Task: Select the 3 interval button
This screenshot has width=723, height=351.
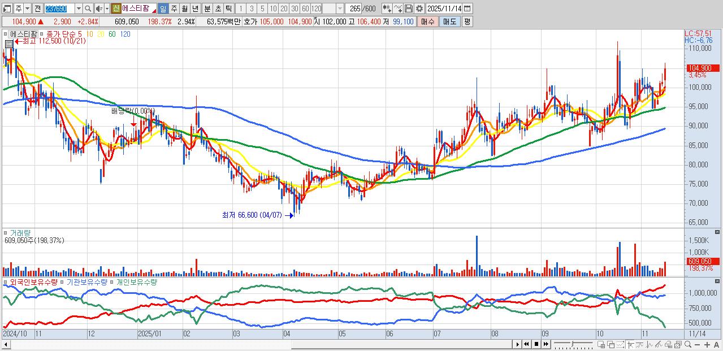Action: pos(252,8)
